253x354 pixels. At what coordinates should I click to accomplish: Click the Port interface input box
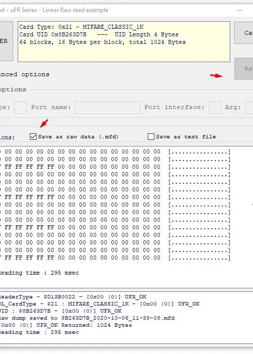click(x=215, y=108)
